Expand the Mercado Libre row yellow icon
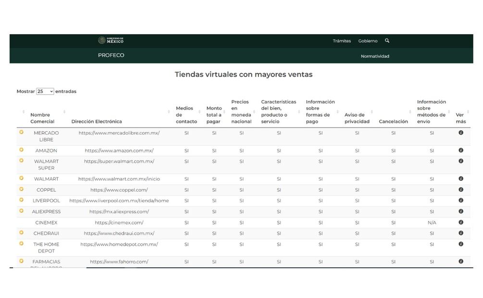483x298 pixels. [21, 132]
